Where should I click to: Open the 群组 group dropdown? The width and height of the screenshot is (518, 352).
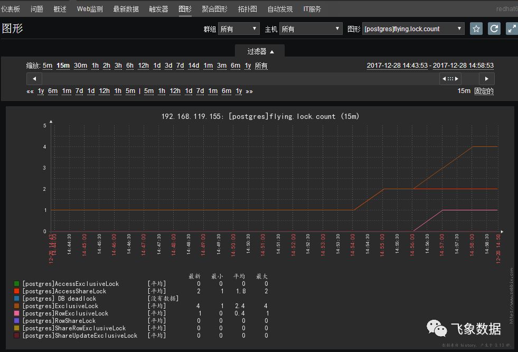pos(239,29)
